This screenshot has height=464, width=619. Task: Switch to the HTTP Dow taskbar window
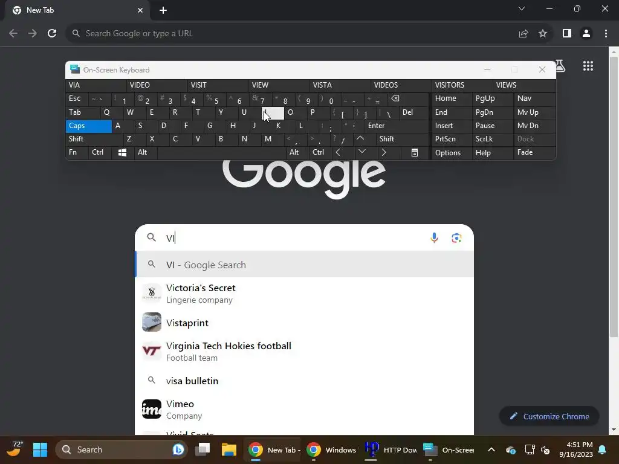pos(391,449)
